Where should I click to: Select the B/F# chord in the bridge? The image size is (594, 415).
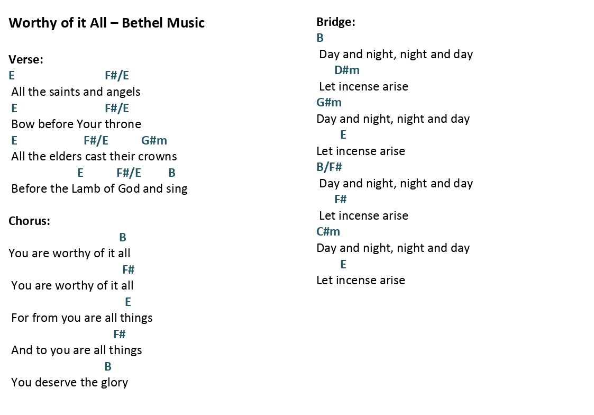[x=329, y=167]
